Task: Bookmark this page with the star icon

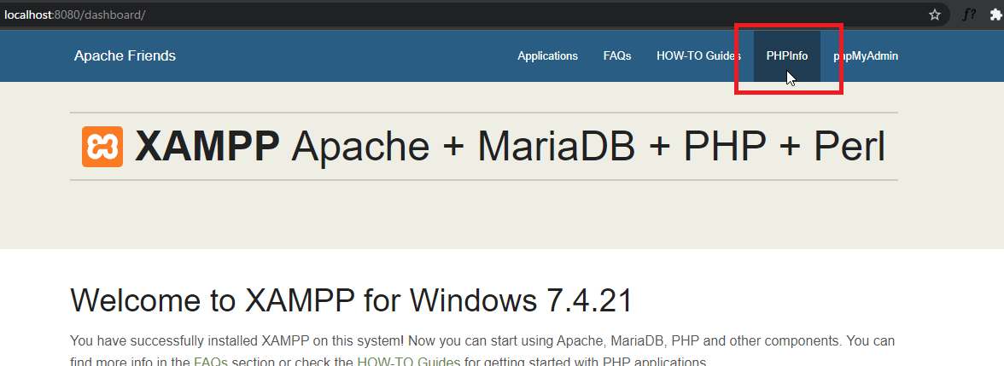Action: coord(935,15)
